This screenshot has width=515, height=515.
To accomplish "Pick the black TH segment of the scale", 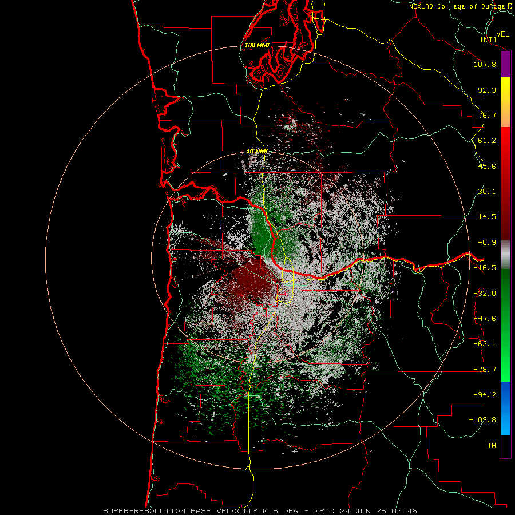I will pos(505,446).
